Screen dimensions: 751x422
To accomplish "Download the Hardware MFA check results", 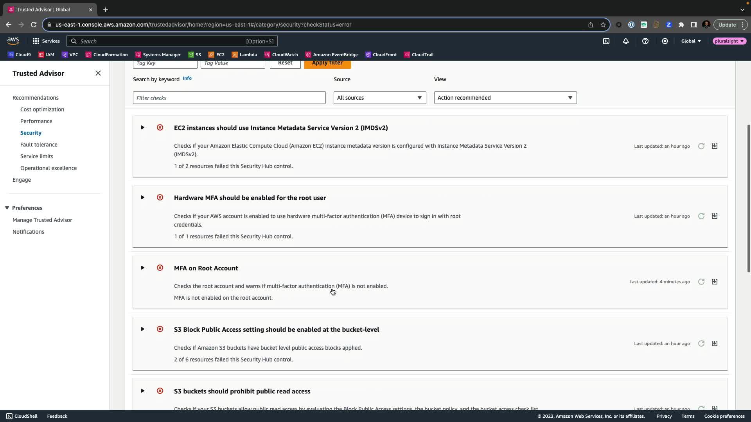I will pyautogui.click(x=714, y=216).
